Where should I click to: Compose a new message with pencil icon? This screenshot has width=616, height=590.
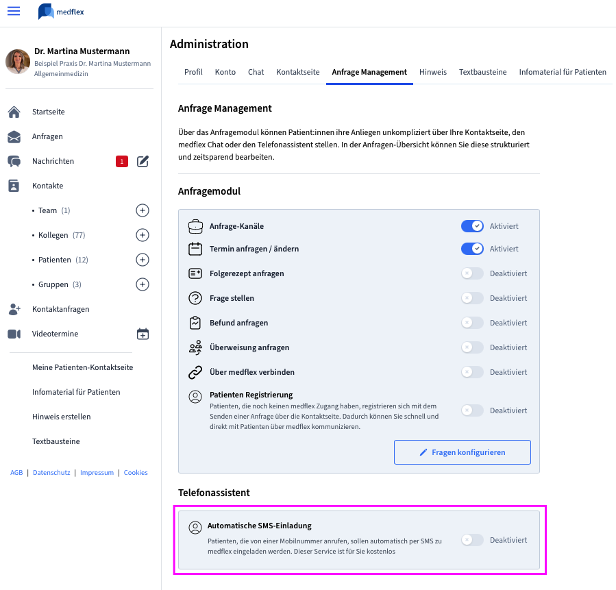pyautogui.click(x=143, y=162)
